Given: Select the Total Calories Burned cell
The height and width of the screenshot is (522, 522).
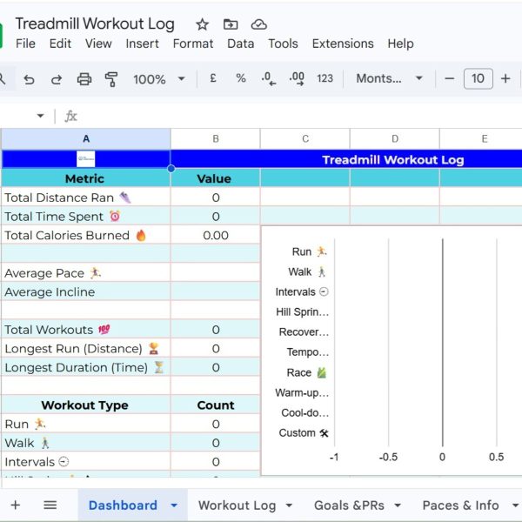Looking at the screenshot, I should pos(86,236).
